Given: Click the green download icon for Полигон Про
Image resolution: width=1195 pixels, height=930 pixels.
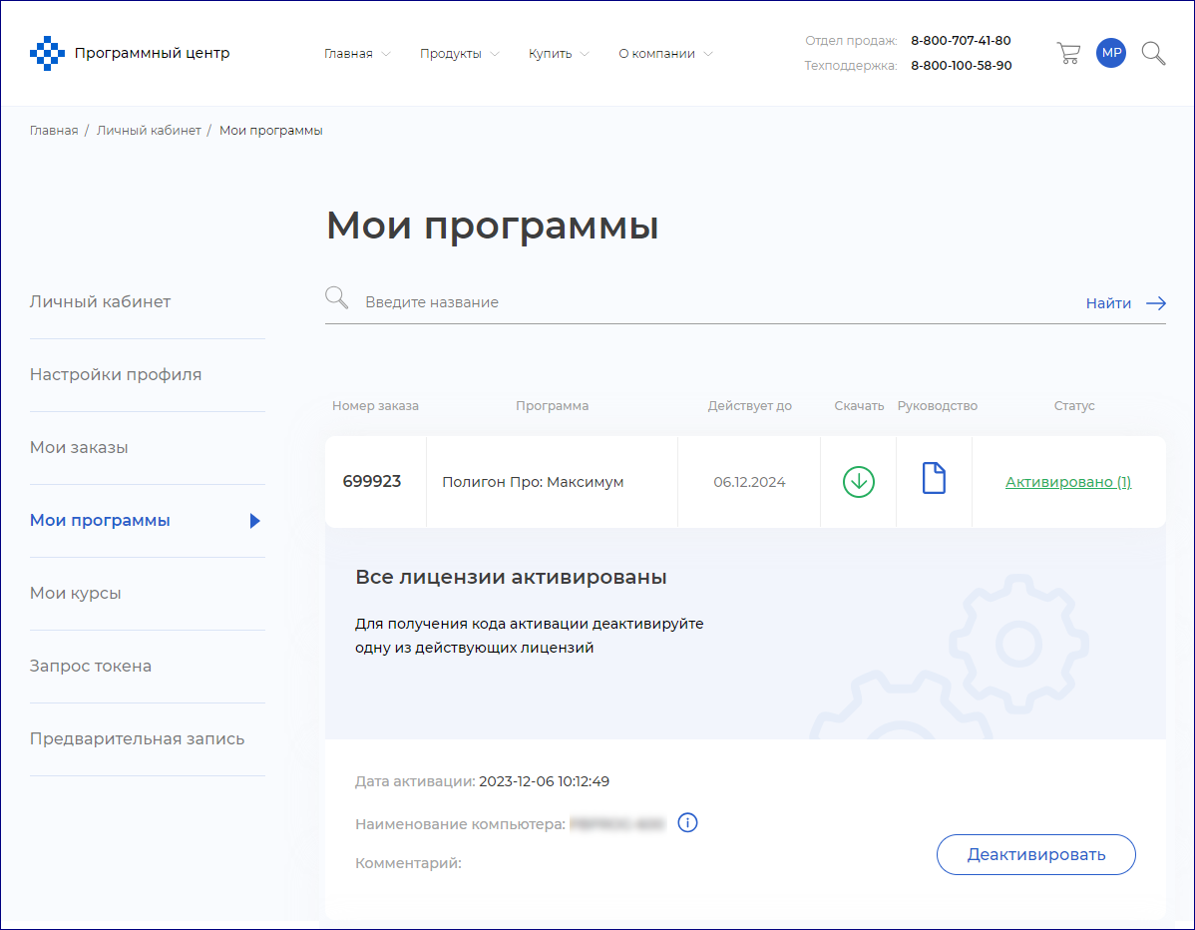Looking at the screenshot, I should (x=858, y=482).
